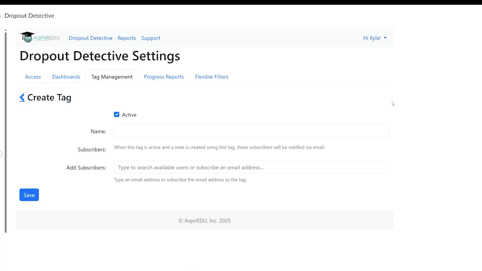Viewport: 482px width, 271px height.
Task: Save the new tag
Action: pos(29,195)
